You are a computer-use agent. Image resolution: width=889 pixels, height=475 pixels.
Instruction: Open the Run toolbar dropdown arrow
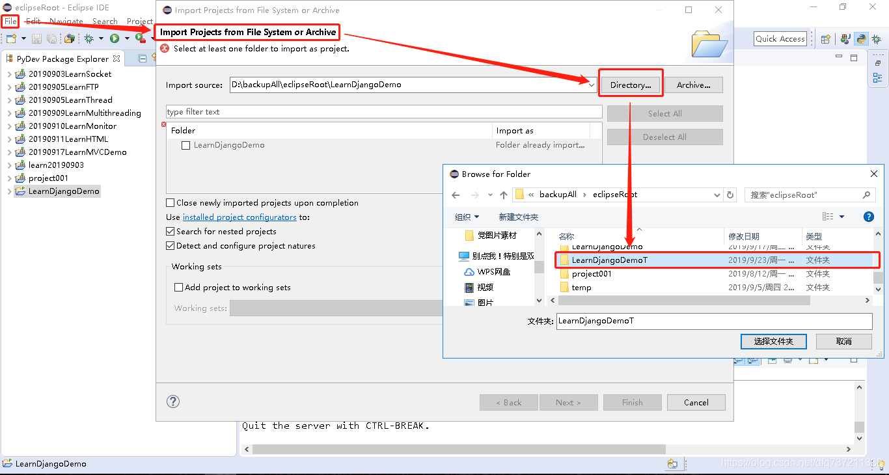click(126, 39)
